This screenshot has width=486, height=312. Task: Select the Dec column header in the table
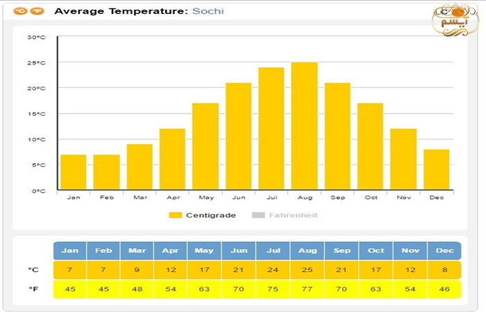[444, 250]
